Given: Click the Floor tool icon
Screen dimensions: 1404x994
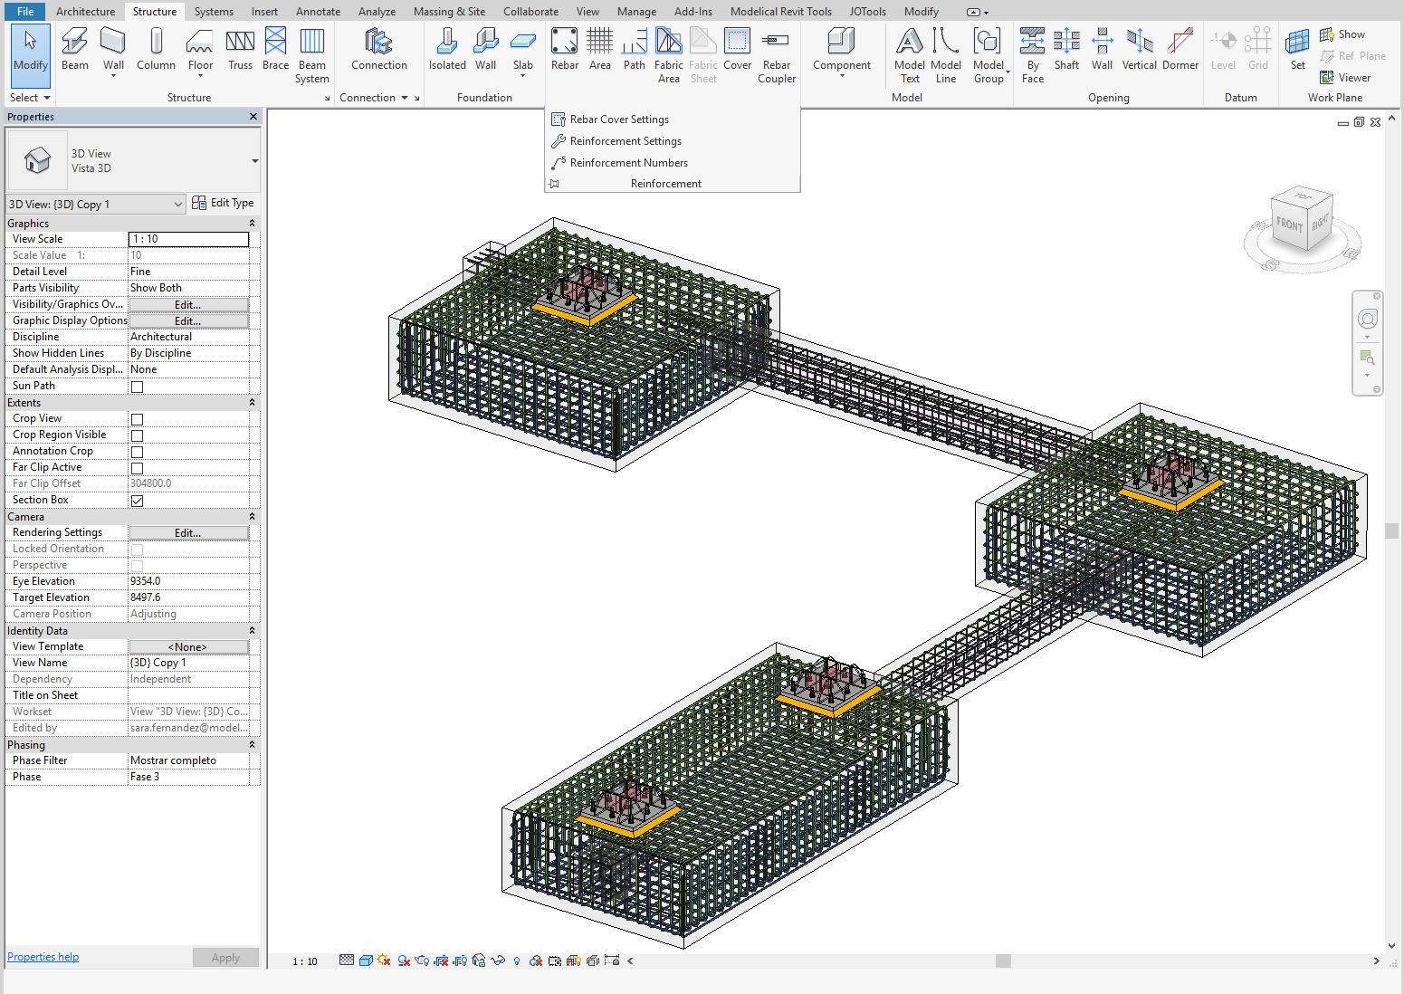Looking at the screenshot, I should pos(200,41).
